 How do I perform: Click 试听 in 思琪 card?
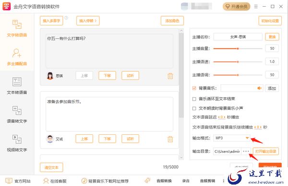click(x=130, y=76)
